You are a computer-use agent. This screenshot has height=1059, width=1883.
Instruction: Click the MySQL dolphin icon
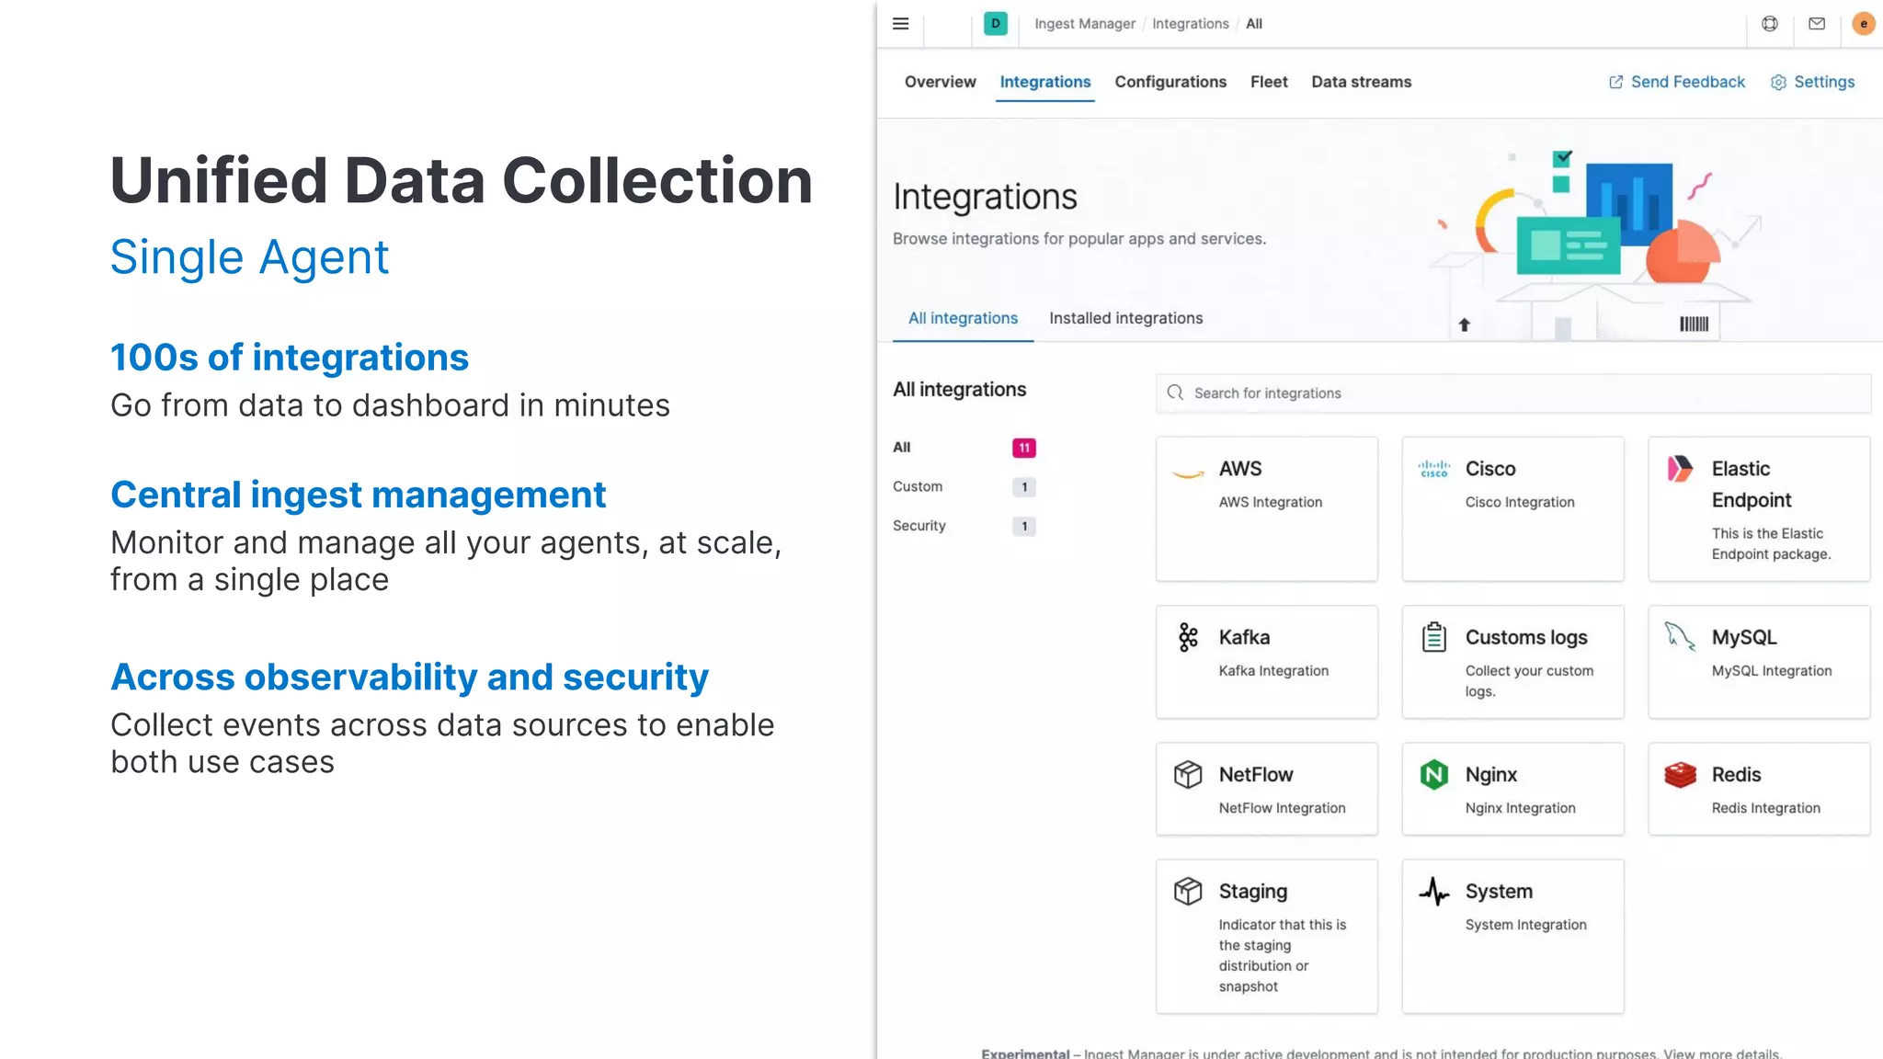click(x=1680, y=636)
